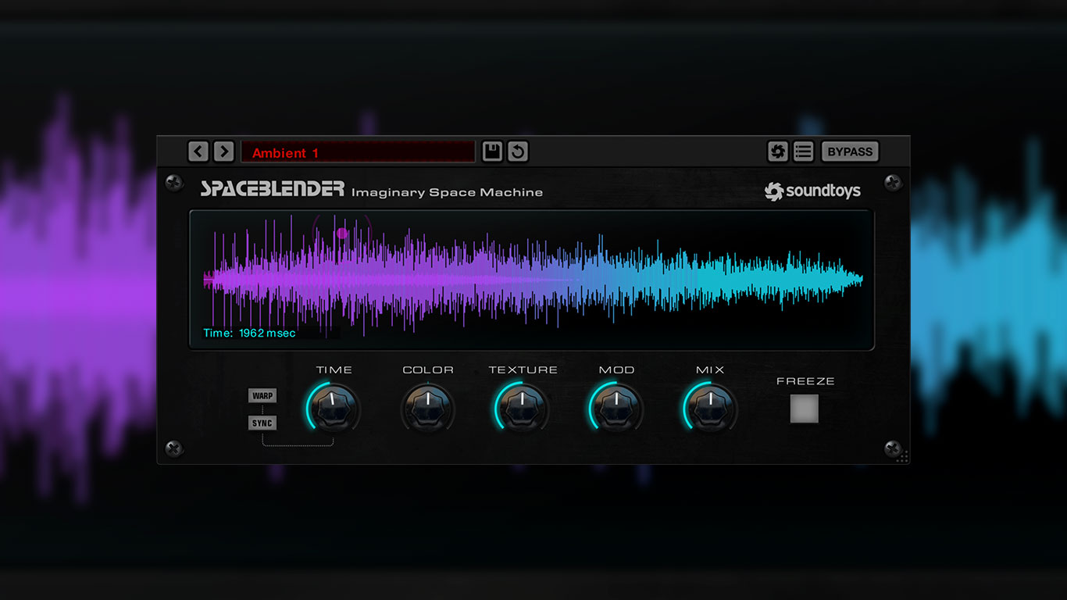Click the Soundtoys logo

812,191
